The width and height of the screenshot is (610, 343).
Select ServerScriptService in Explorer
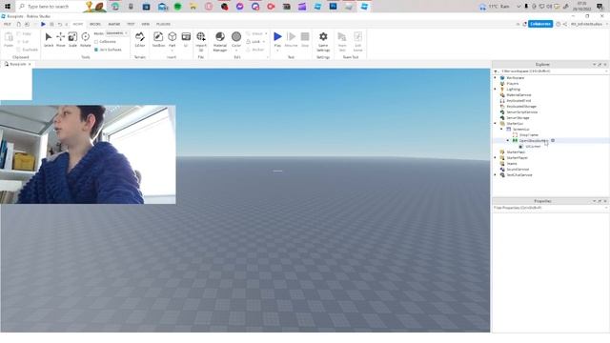tap(521, 112)
